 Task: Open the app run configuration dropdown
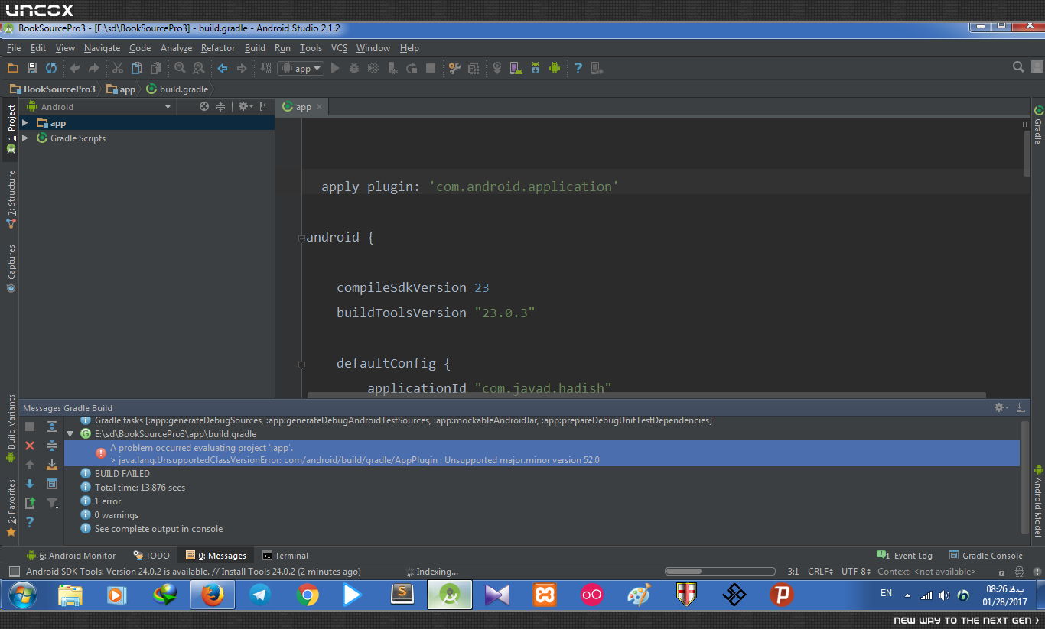[301, 68]
